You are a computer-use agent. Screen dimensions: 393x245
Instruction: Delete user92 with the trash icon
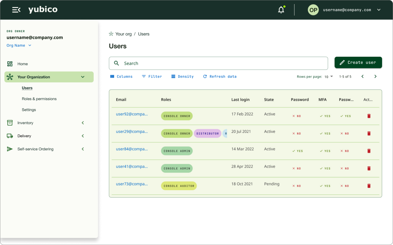click(x=369, y=116)
